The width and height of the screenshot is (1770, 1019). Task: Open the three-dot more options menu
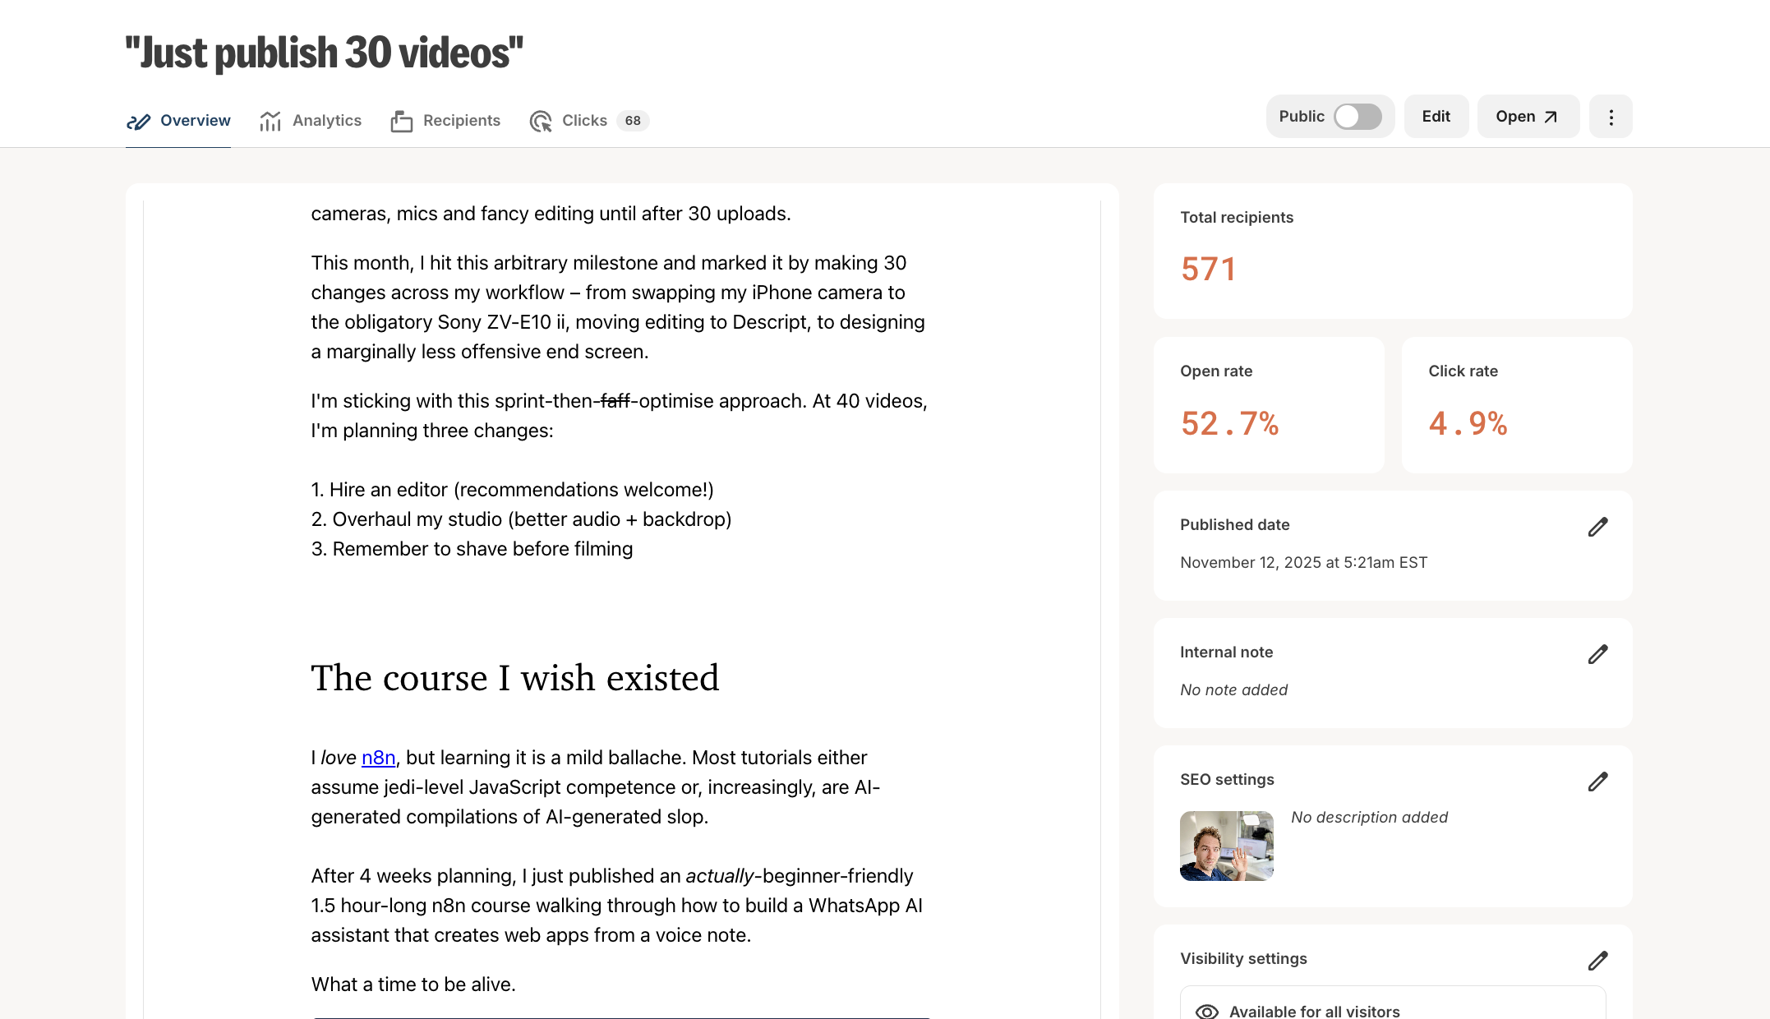point(1611,116)
